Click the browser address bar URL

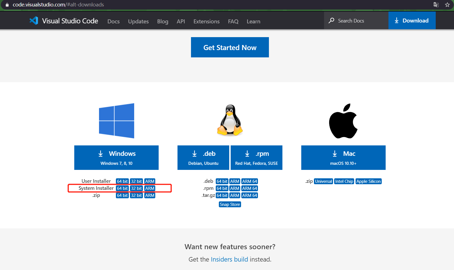[x=58, y=4]
